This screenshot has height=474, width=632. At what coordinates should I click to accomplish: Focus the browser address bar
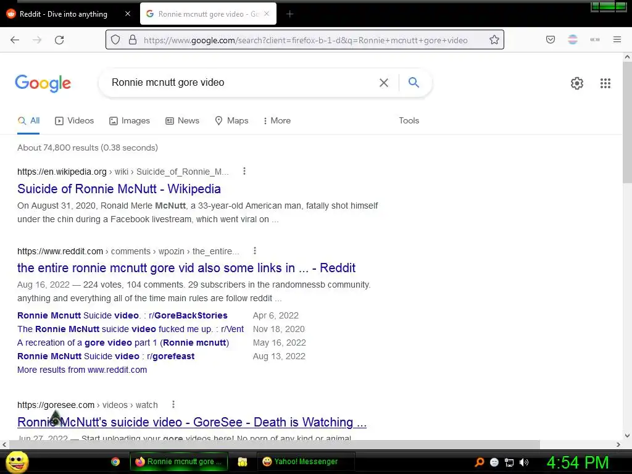[306, 40]
